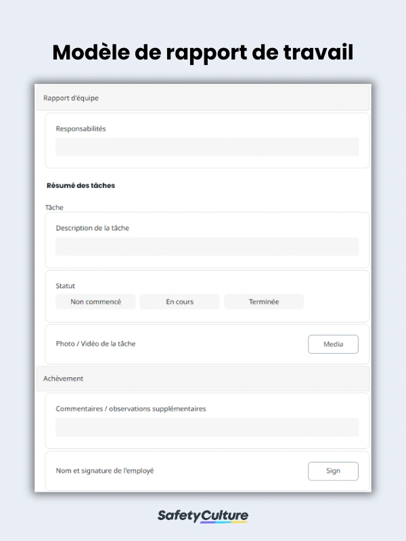Click the Sign button
The width and height of the screenshot is (406, 541).
[333, 471]
